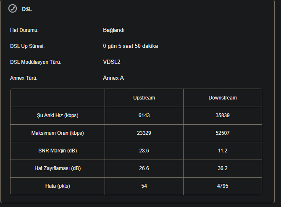The width and height of the screenshot is (281, 207).
Task: Select the DSL Up Süresi uptime value
Action: click(130, 46)
